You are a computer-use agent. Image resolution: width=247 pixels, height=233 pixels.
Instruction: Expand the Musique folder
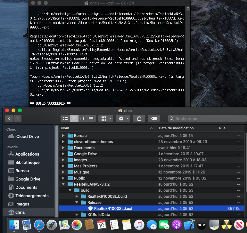click(63, 172)
